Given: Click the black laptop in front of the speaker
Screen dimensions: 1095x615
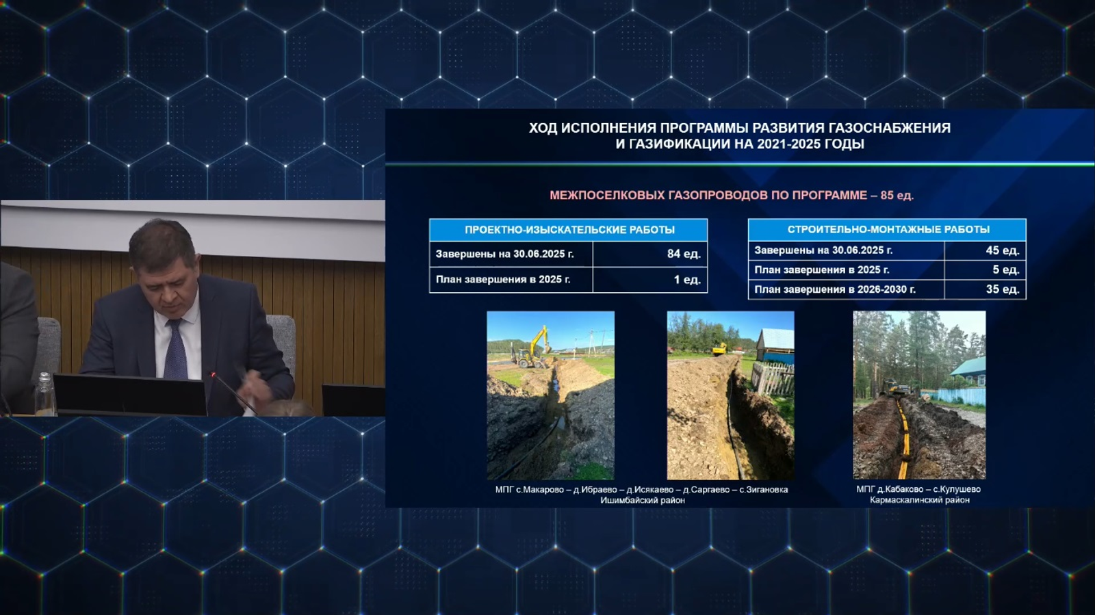Looking at the screenshot, I should [x=130, y=395].
